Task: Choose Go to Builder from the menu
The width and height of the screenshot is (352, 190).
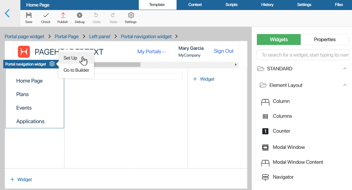Action: tap(76, 70)
